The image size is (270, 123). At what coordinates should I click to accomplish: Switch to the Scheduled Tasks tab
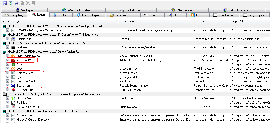click(x=123, y=15)
